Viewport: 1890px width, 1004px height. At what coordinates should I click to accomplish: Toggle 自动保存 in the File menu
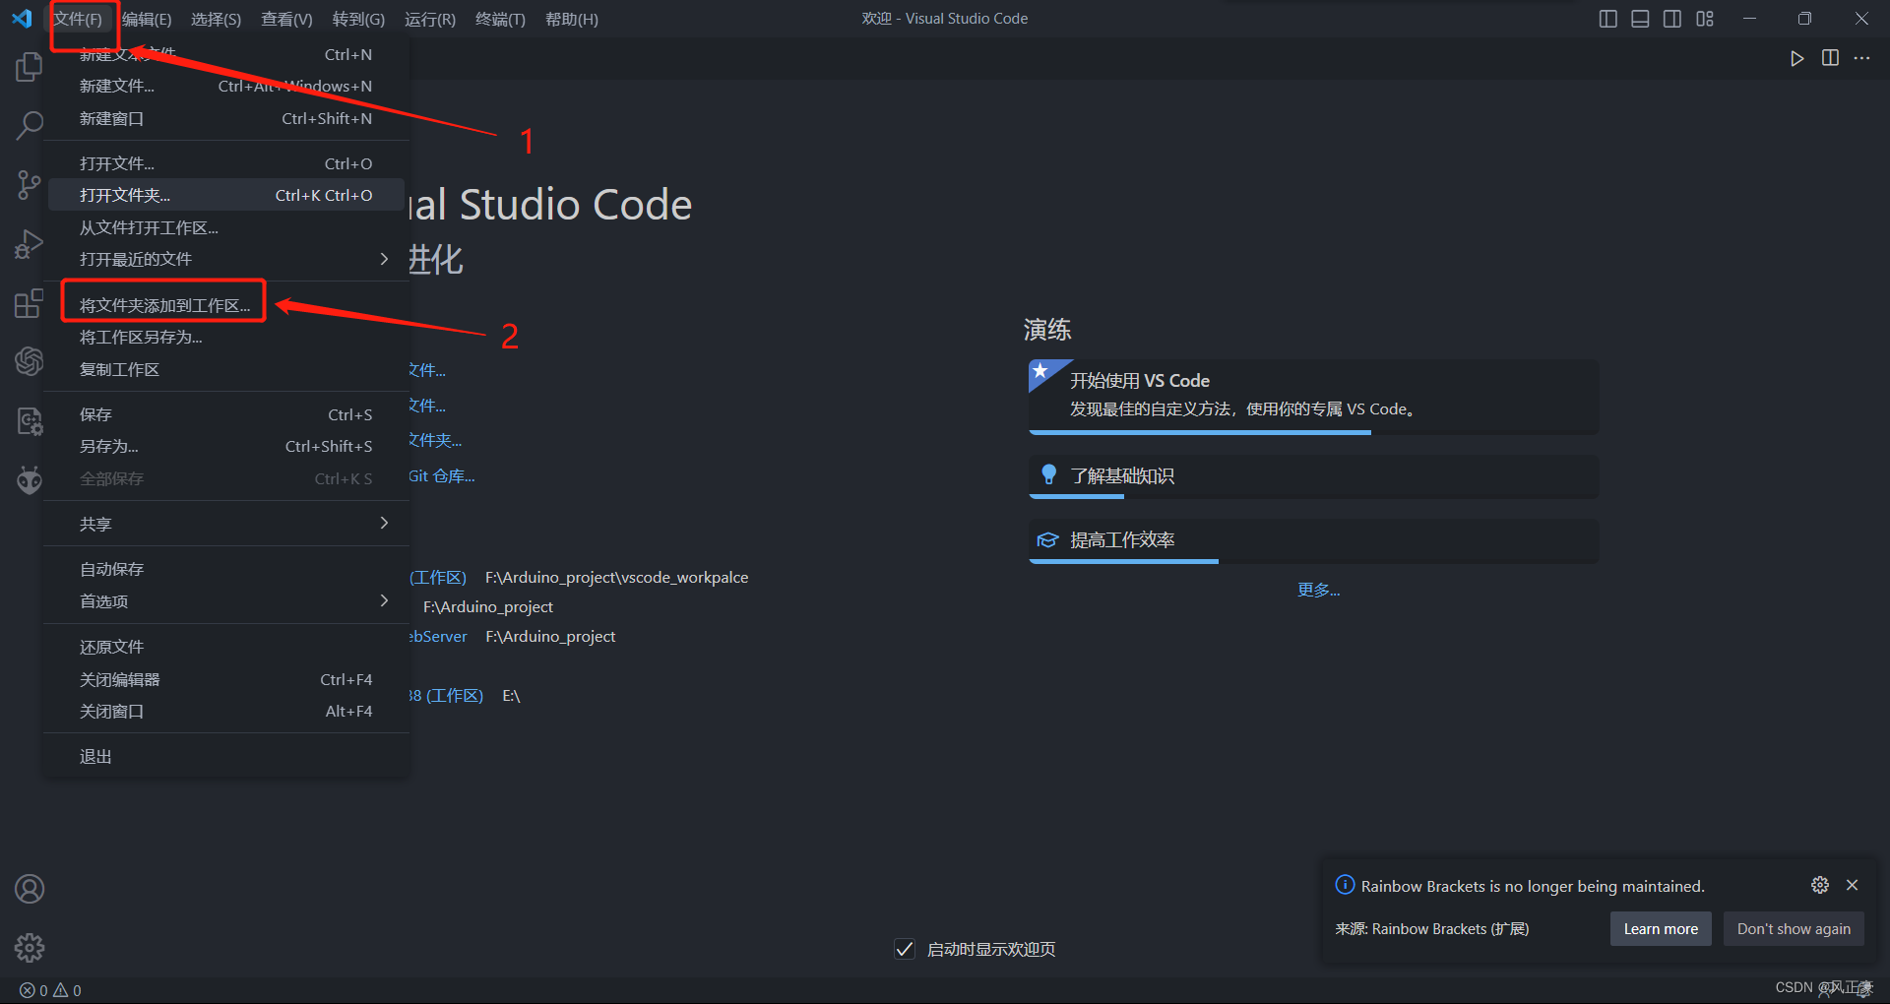pyautogui.click(x=226, y=569)
